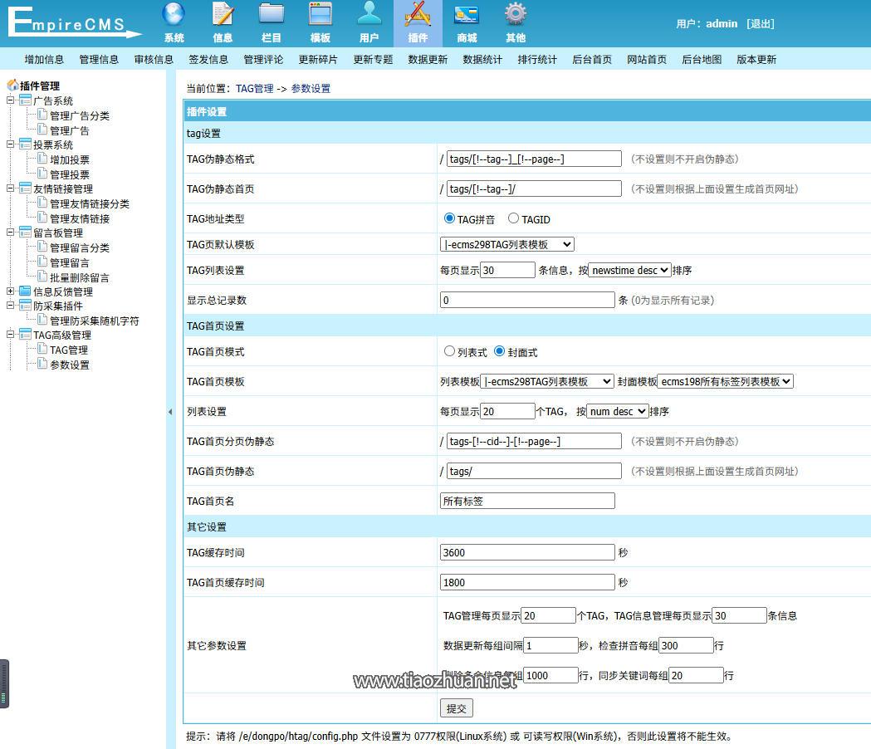Open the 其他 gear icon
The height and width of the screenshot is (749, 871).
click(516, 15)
